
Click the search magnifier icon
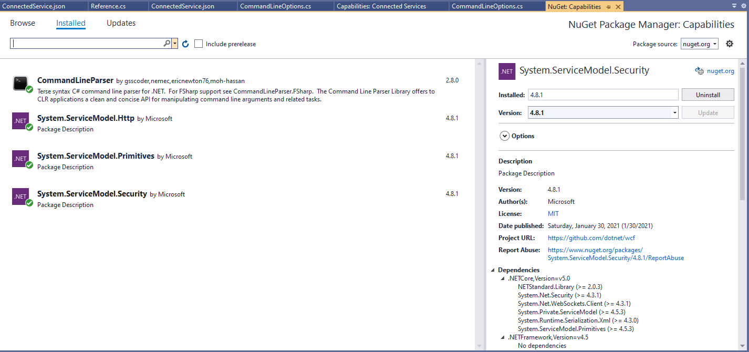(x=167, y=44)
